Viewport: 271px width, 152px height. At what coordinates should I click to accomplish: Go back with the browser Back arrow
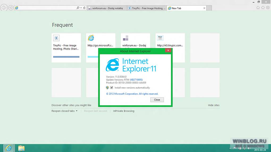[x=4, y=8]
